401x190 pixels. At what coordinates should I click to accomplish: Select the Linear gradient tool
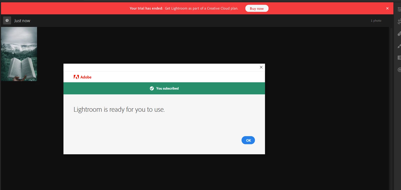click(399, 58)
